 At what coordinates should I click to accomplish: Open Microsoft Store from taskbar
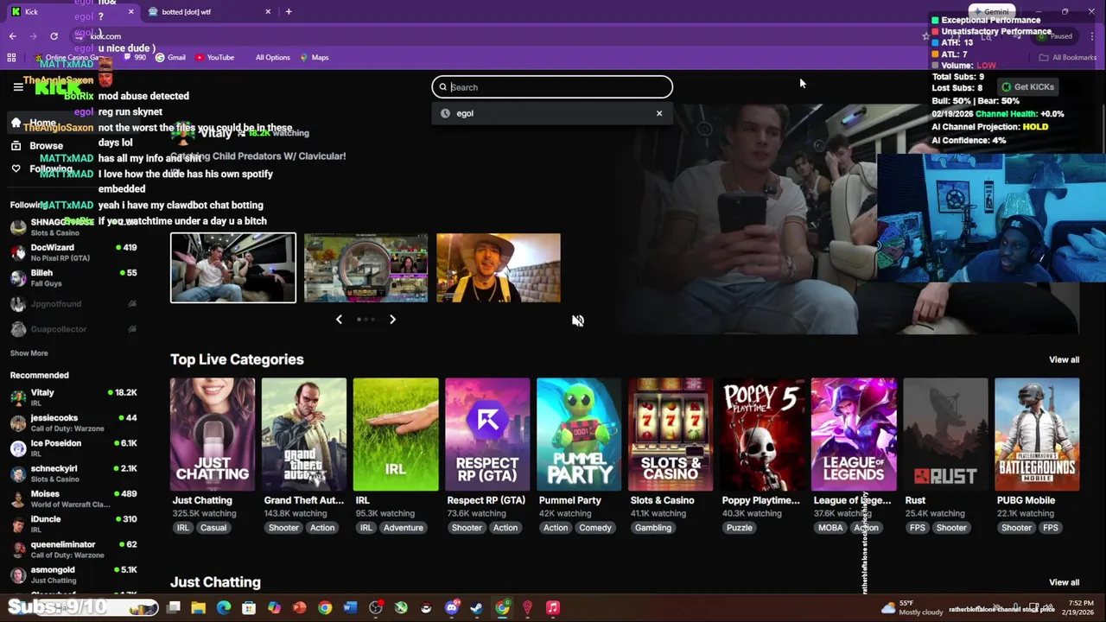[249, 608]
